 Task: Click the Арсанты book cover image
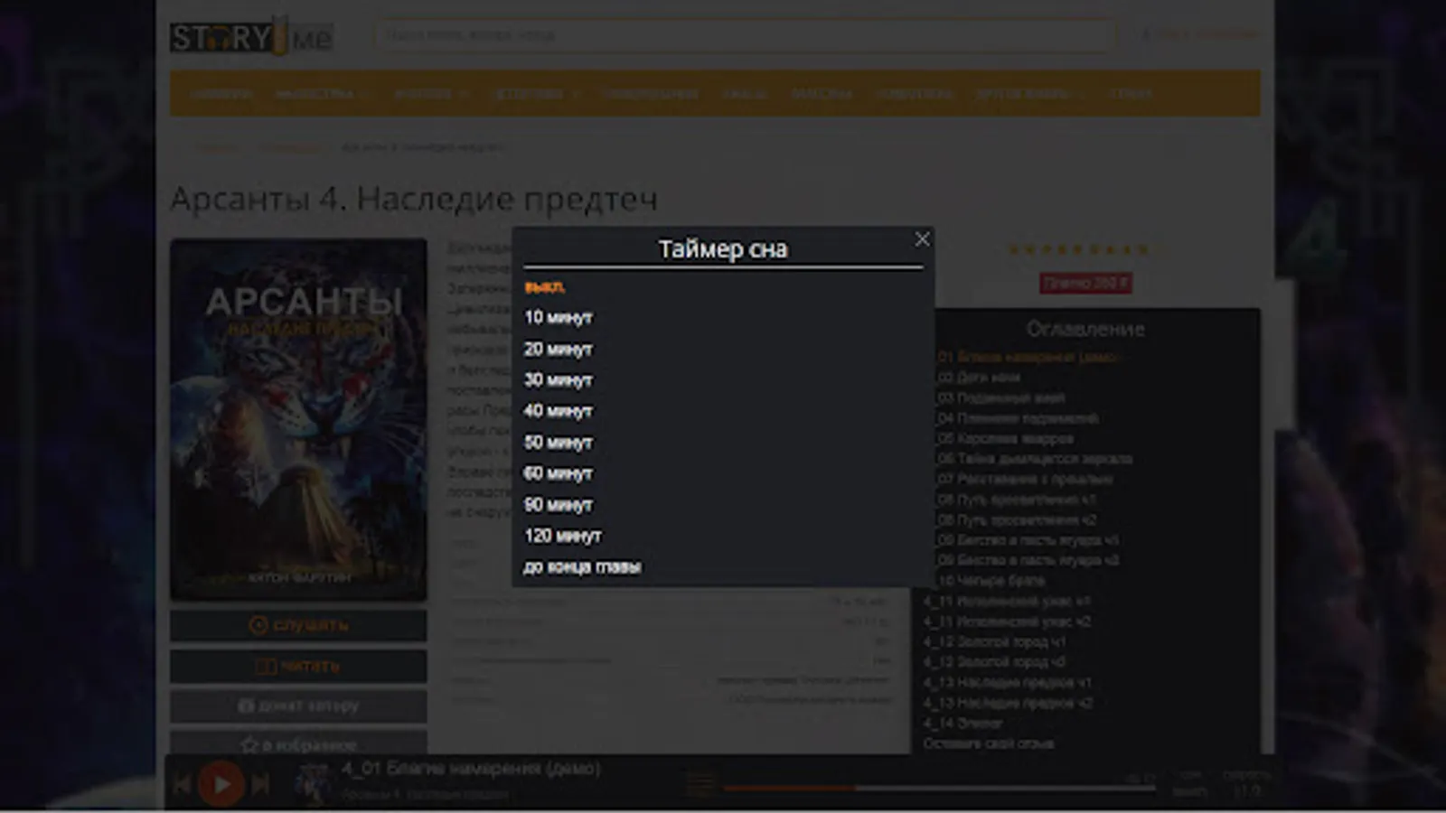tap(298, 419)
